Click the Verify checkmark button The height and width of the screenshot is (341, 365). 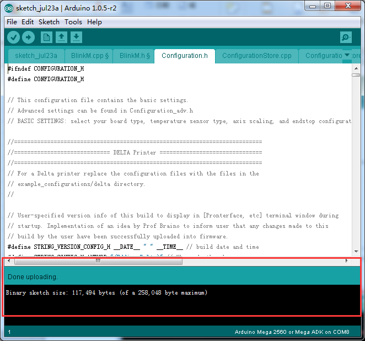coord(13,38)
